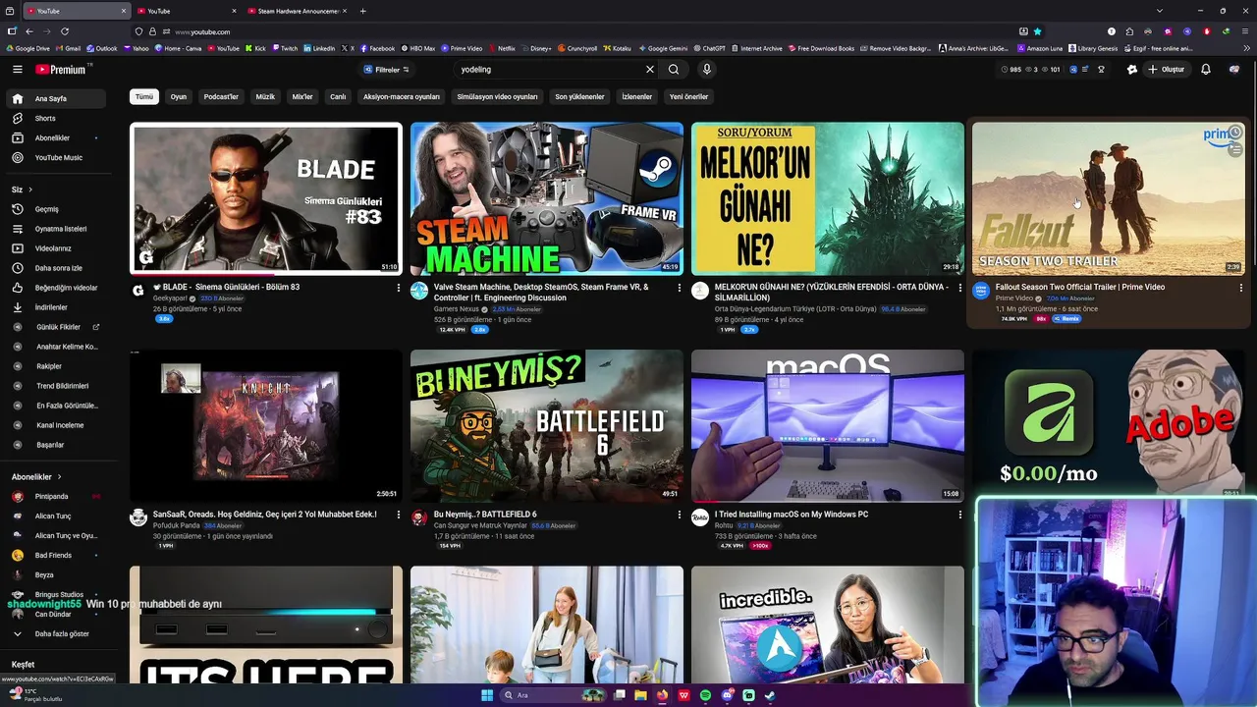
Task: Expand Siz section chevron
Action: (x=30, y=190)
